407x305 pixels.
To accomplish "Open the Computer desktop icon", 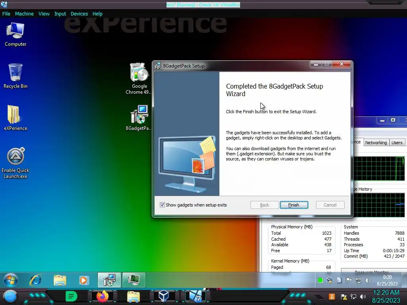I will point(16,35).
